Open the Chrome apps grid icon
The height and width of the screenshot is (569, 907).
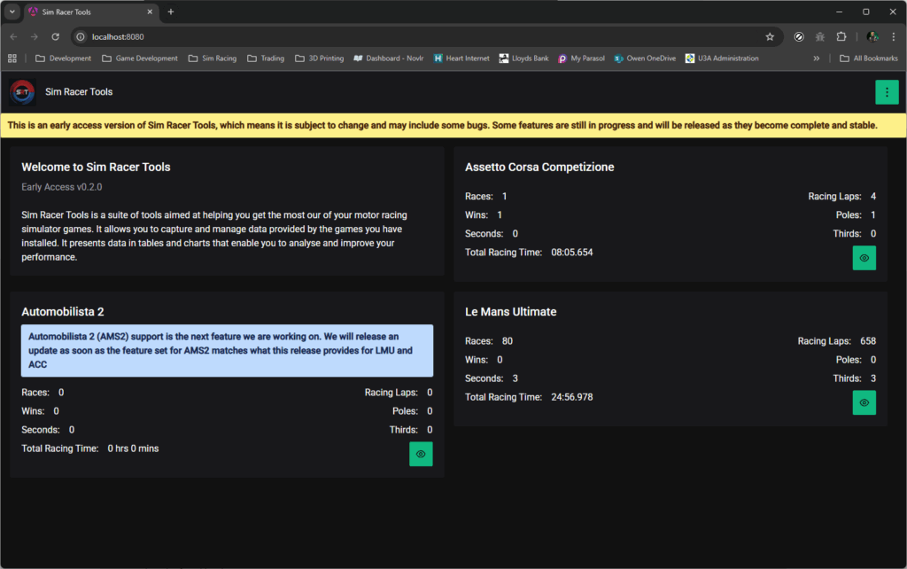click(12, 58)
